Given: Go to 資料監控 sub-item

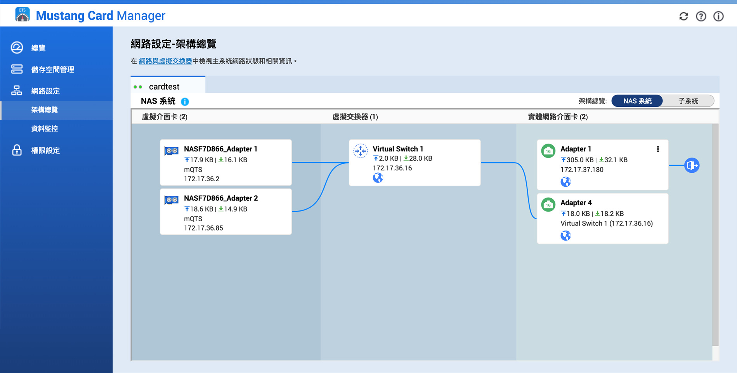Looking at the screenshot, I should [x=45, y=128].
